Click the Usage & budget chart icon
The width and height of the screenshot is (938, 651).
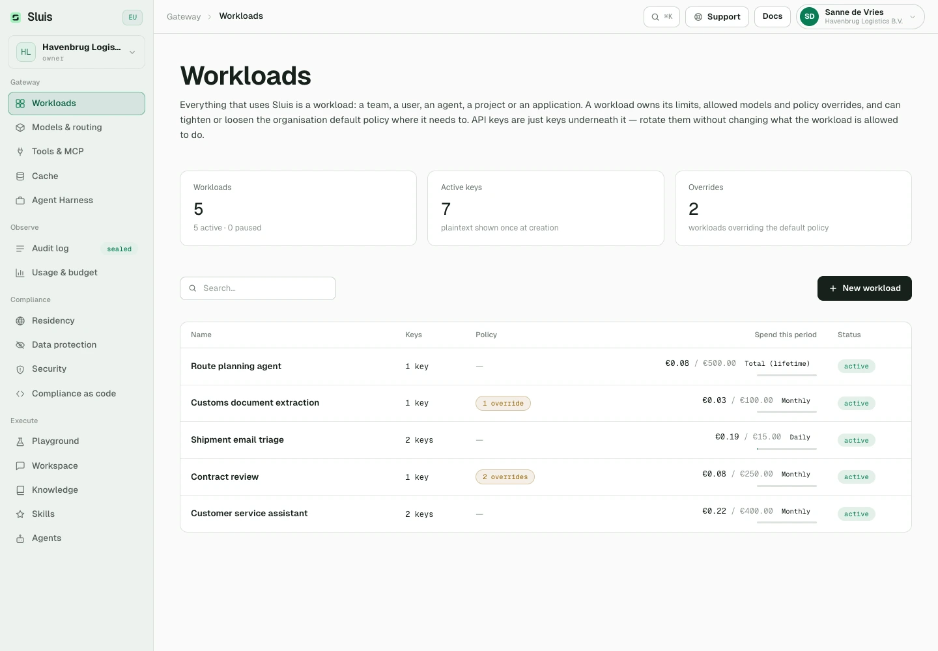coord(20,273)
